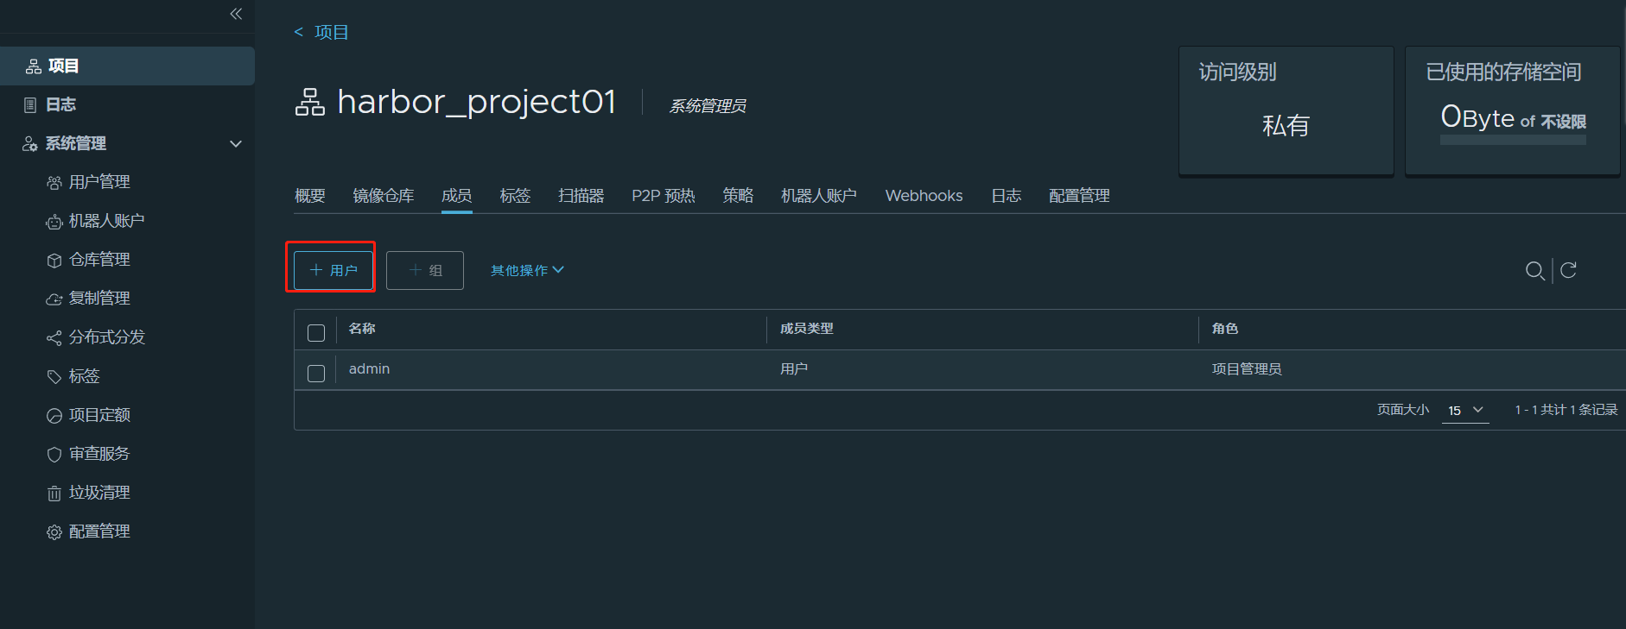Click the + 用户 add user button
The image size is (1626, 629).
pyautogui.click(x=333, y=270)
